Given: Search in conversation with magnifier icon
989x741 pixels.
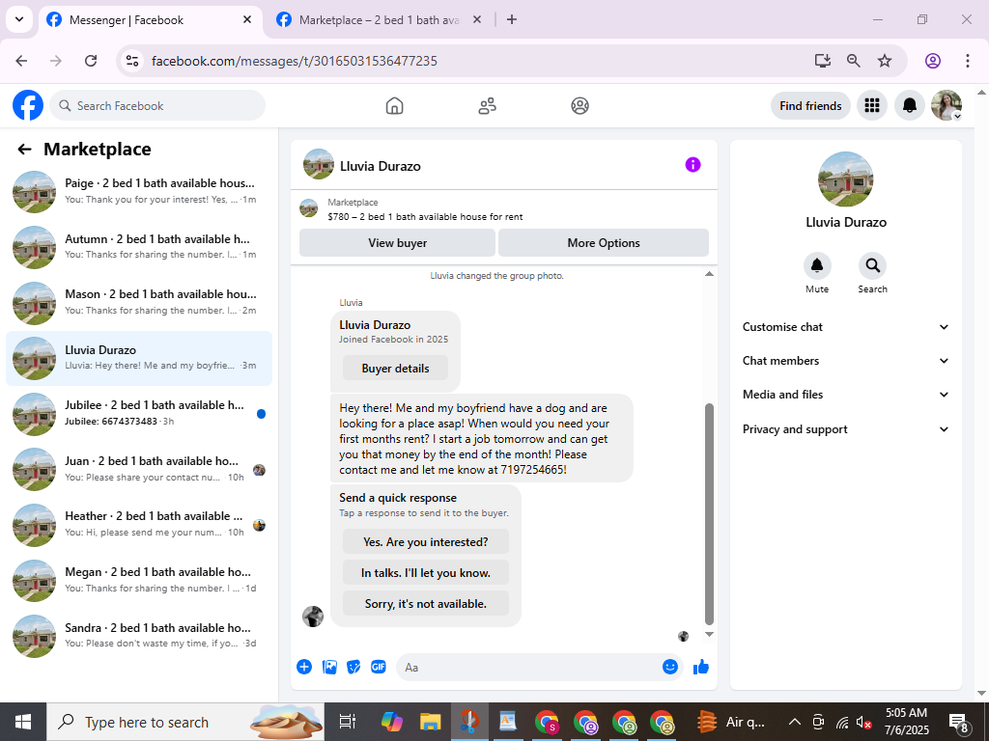Looking at the screenshot, I should point(872,265).
